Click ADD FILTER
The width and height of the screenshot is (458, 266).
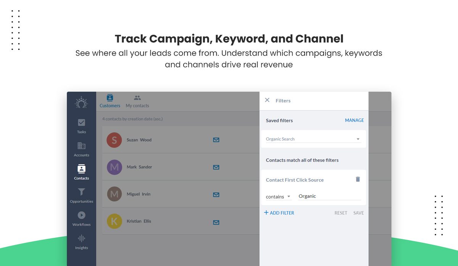coord(279,213)
